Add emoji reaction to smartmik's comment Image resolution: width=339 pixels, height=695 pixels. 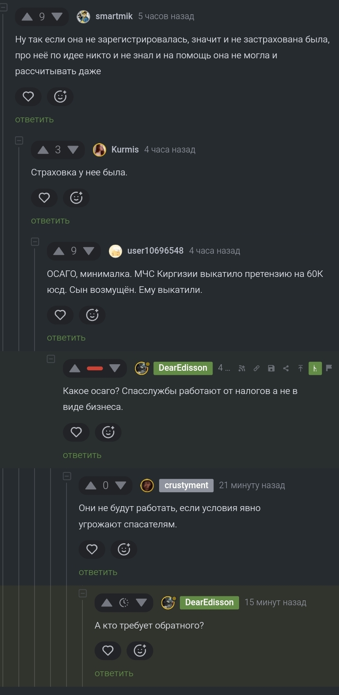click(x=60, y=97)
